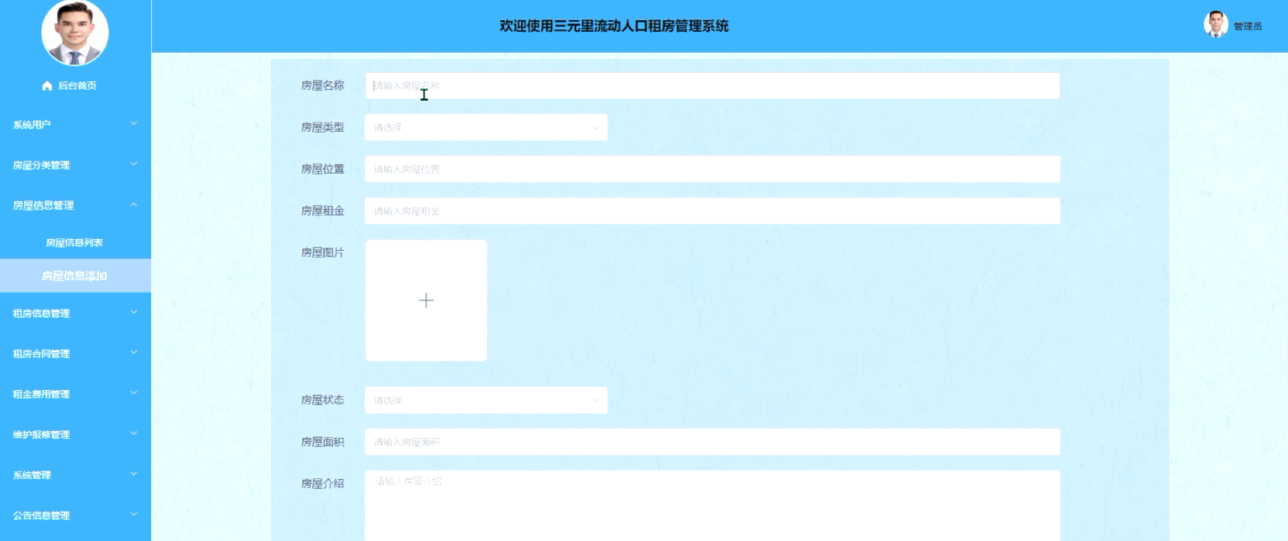This screenshot has height=541, width=1288.
Task: Open the 房屋类型 dropdown
Action: tap(485, 127)
